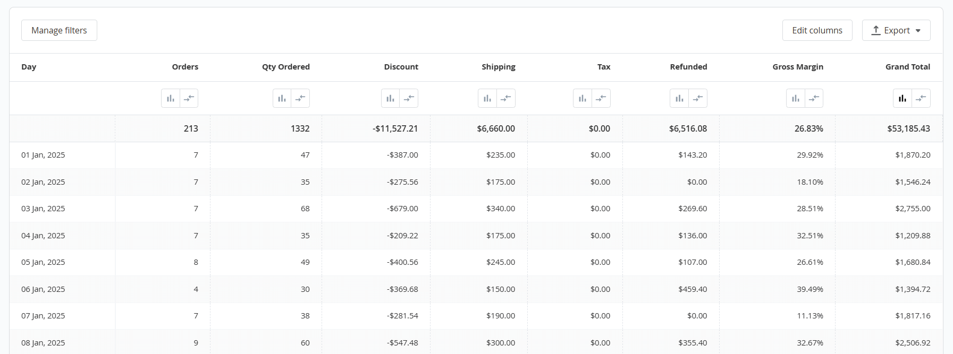Sort by the Grand Total column header

tap(907, 67)
